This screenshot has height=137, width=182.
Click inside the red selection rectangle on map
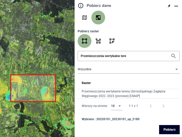coord(33,88)
